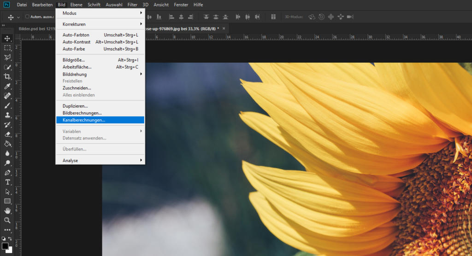Click the align bottom edges icon
The image size is (472, 256).
(159, 17)
